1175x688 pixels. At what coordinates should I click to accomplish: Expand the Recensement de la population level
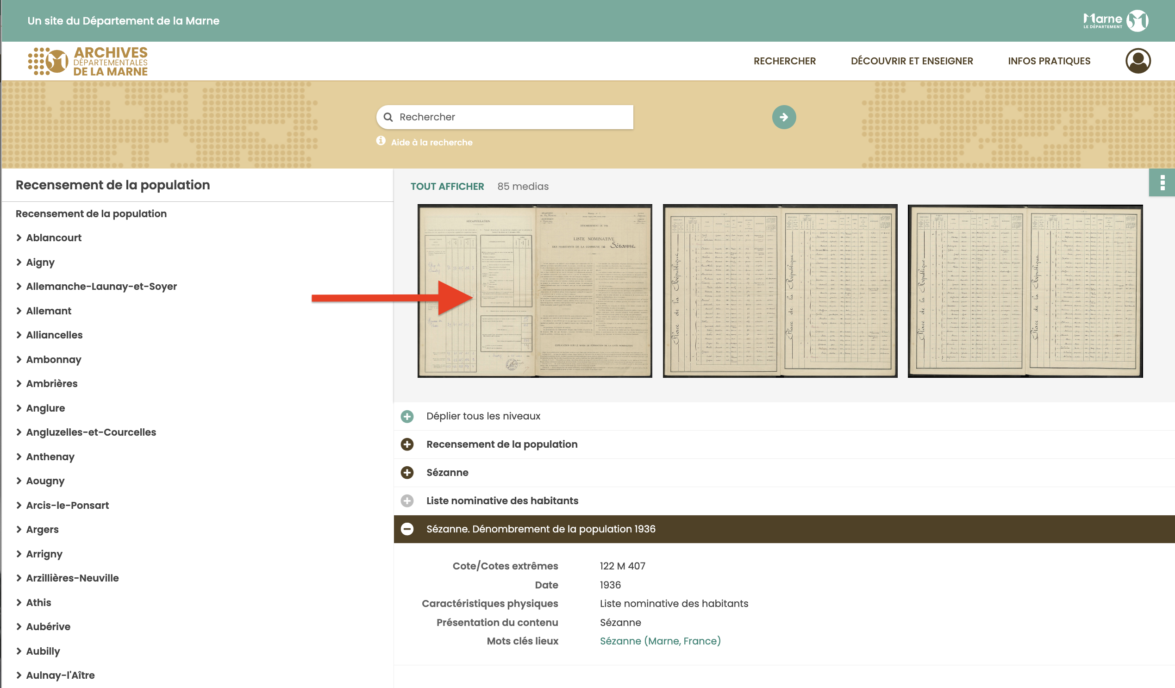(407, 444)
